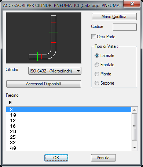The image size is (143, 167).
Task: Focus the Codice input field
Action: point(125,27)
